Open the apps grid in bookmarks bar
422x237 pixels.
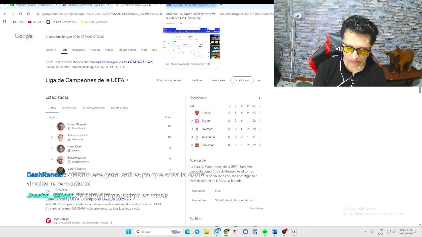[4, 22]
